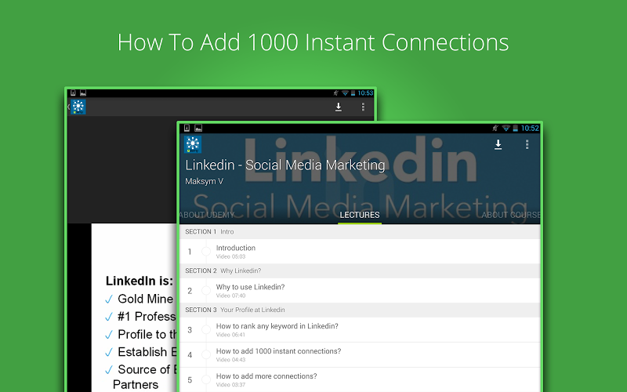
Task: Click instructor name Maksym V
Action: click(x=204, y=181)
